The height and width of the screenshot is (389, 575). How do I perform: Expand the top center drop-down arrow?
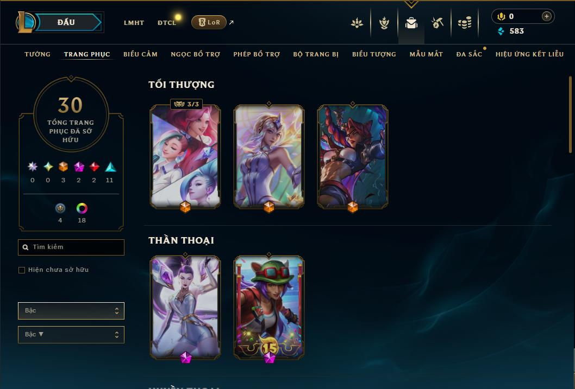point(411,4)
